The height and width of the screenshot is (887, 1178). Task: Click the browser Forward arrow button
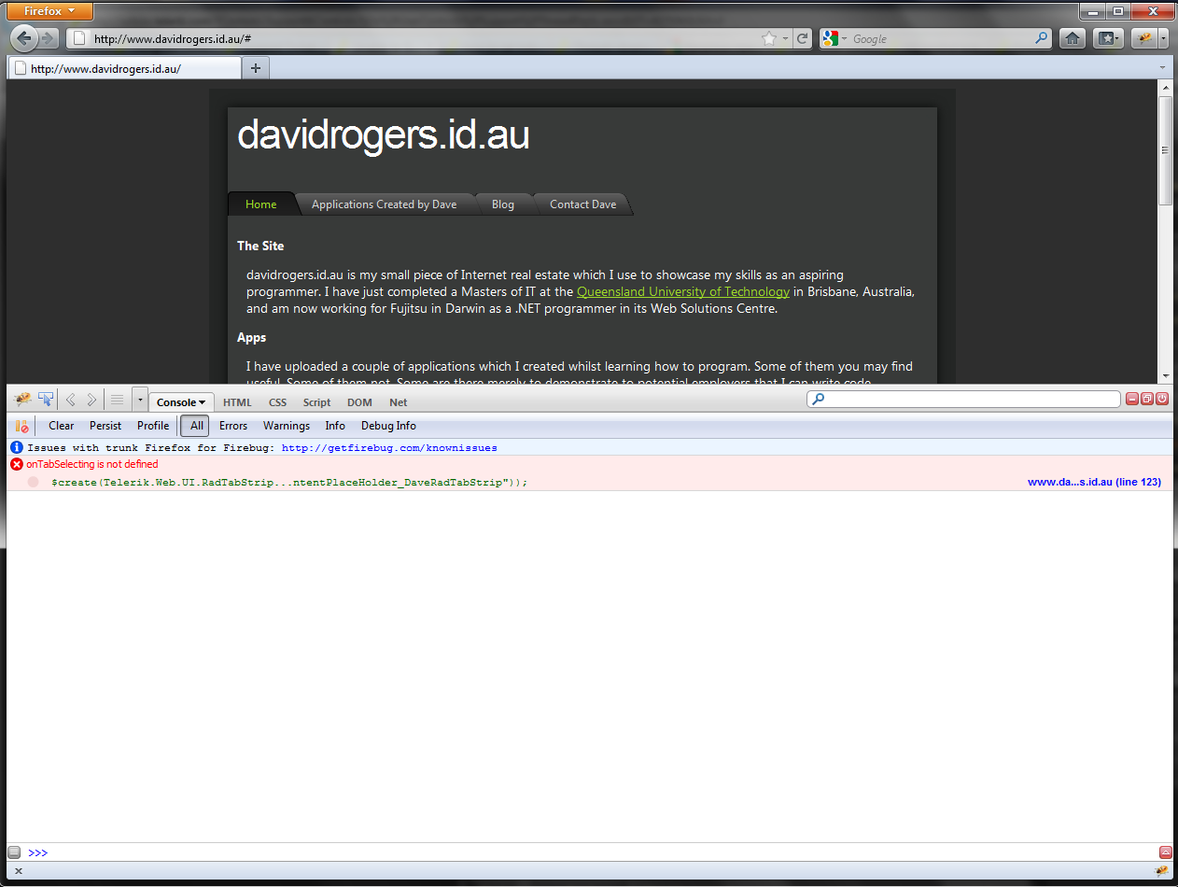(49, 38)
